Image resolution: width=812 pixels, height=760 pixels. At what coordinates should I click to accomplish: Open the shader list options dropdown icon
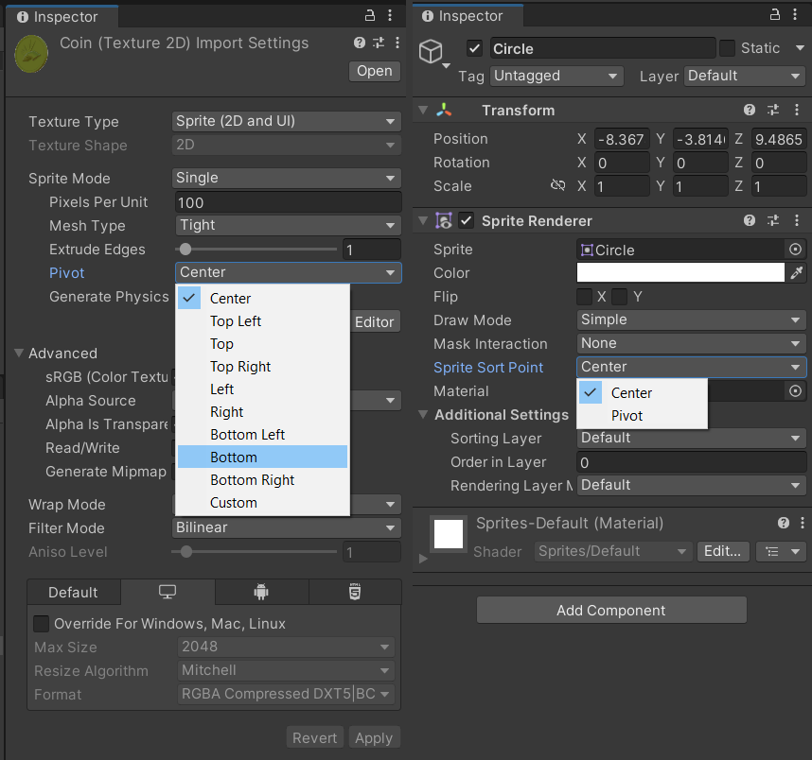coord(781,551)
